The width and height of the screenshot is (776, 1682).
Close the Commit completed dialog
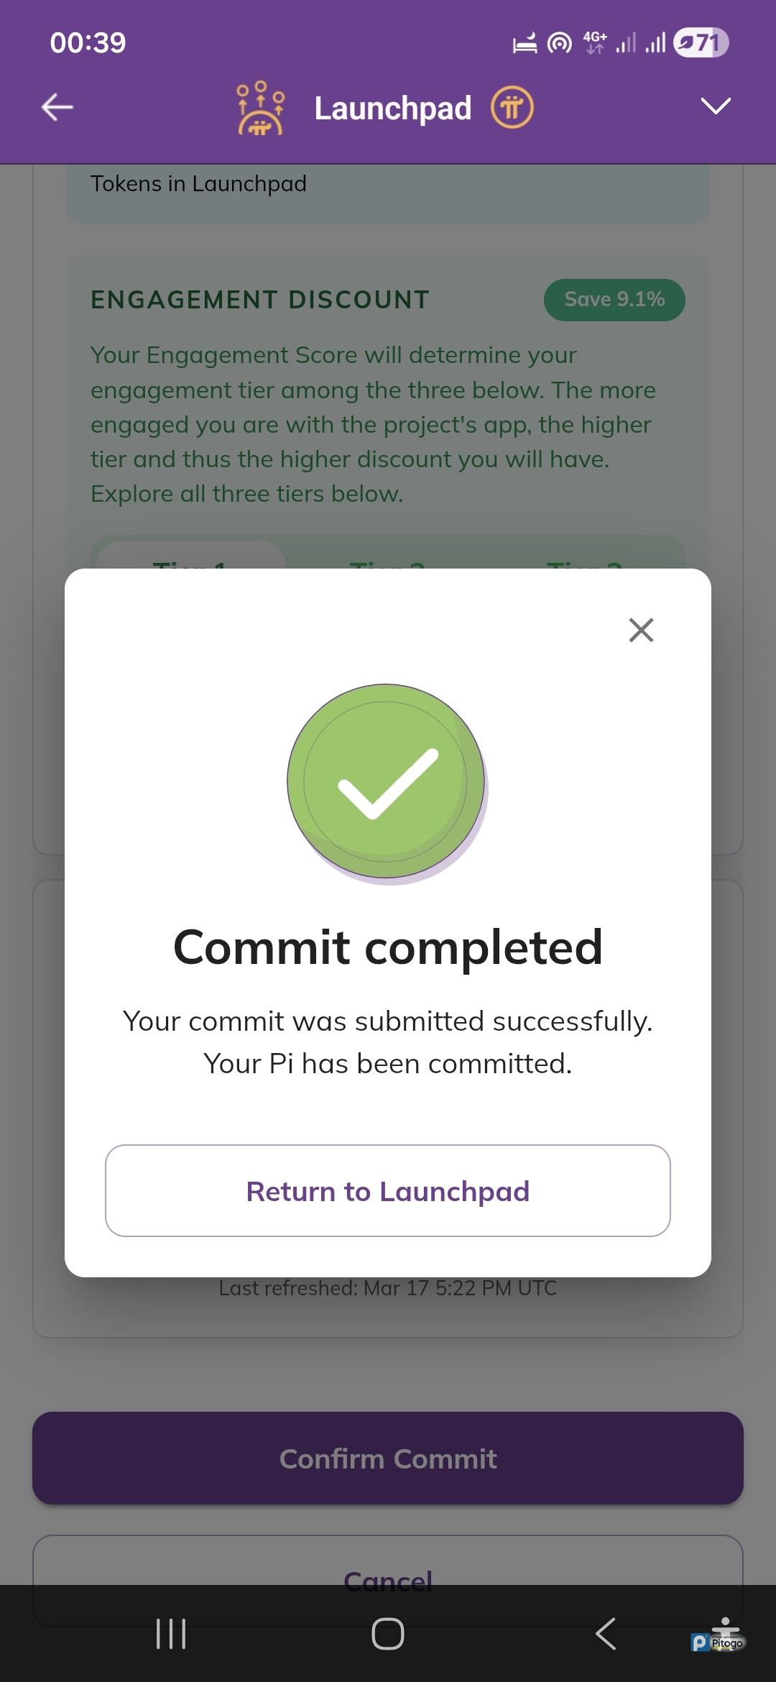641,630
